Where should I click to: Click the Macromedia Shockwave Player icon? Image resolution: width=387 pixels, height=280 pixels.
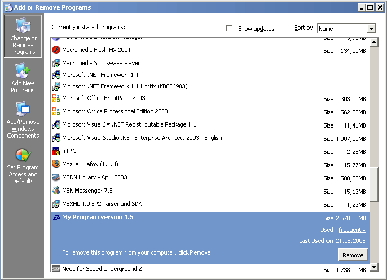pyautogui.click(x=56, y=63)
